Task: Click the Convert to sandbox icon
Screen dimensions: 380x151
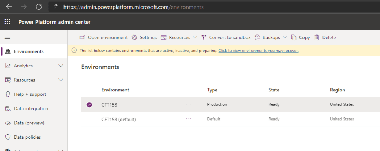Action: (x=204, y=37)
